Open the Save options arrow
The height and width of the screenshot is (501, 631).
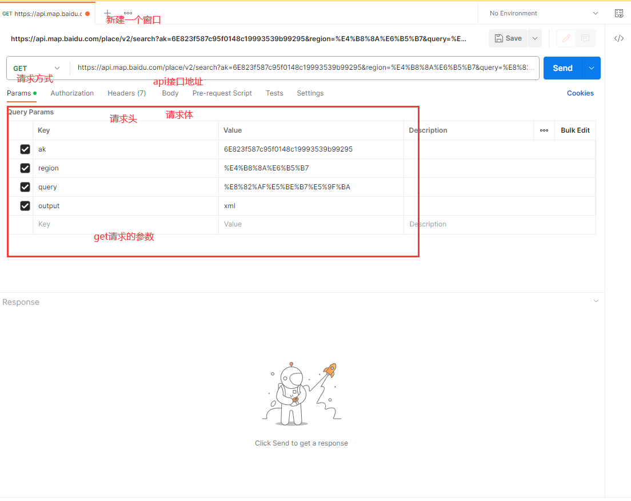coord(535,38)
